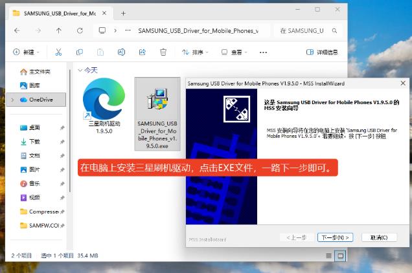Switch to large thumbnails view icon

coord(340,256)
